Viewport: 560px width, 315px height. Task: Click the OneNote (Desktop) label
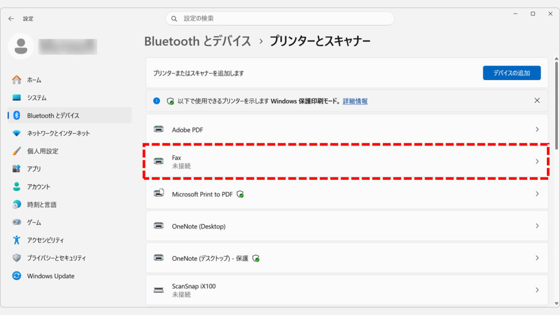click(199, 226)
